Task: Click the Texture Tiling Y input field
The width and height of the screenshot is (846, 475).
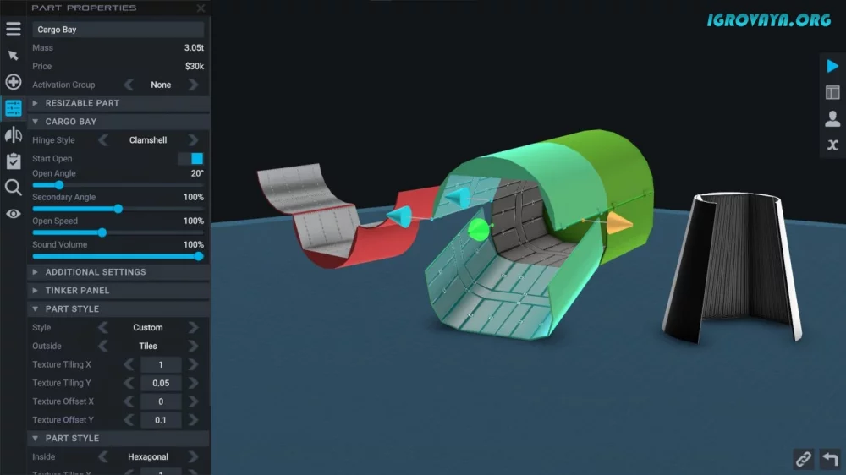Action: tap(161, 383)
